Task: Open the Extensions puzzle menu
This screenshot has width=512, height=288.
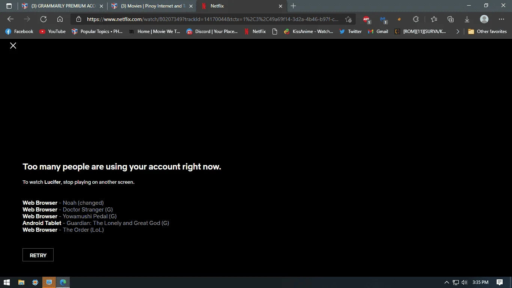Action: 416,19
